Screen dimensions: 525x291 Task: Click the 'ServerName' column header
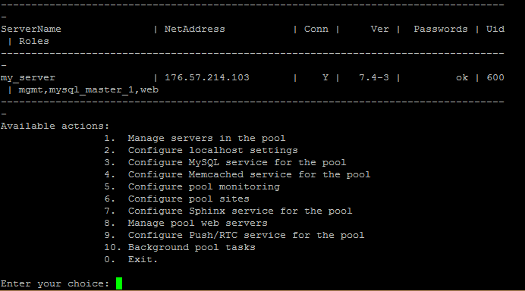coord(31,29)
